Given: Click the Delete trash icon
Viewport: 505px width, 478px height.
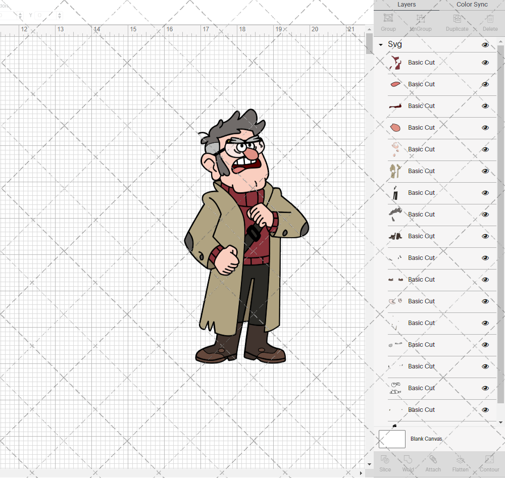Looking at the screenshot, I should point(490,18).
